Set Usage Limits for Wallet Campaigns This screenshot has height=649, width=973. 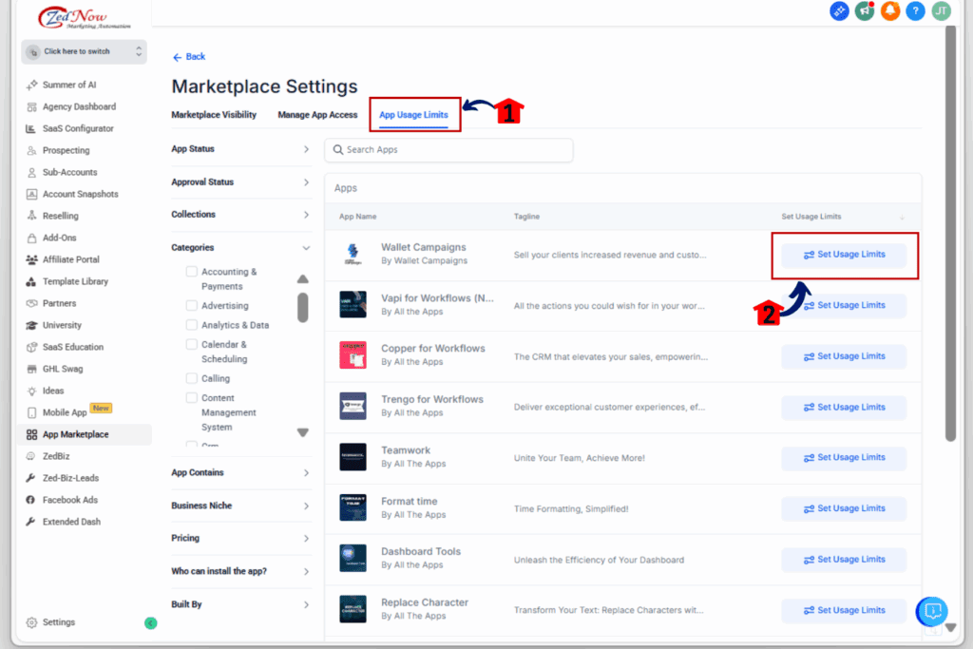844,255
